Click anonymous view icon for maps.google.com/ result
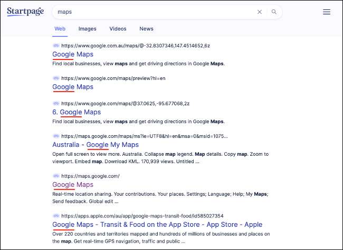 pos(56,176)
